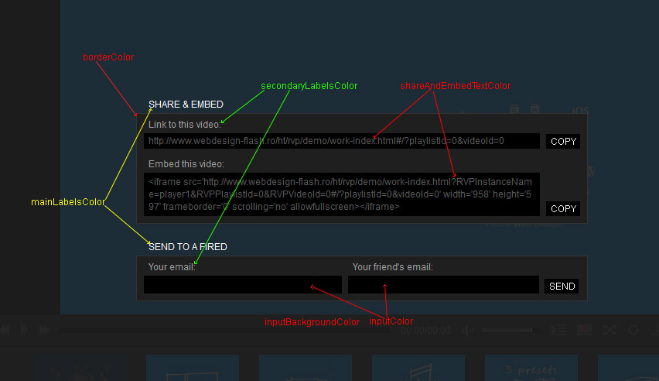The image size is (659, 381).
Task: Open the '3 presets' playlist thumbnail
Action: [x=531, y=369]
